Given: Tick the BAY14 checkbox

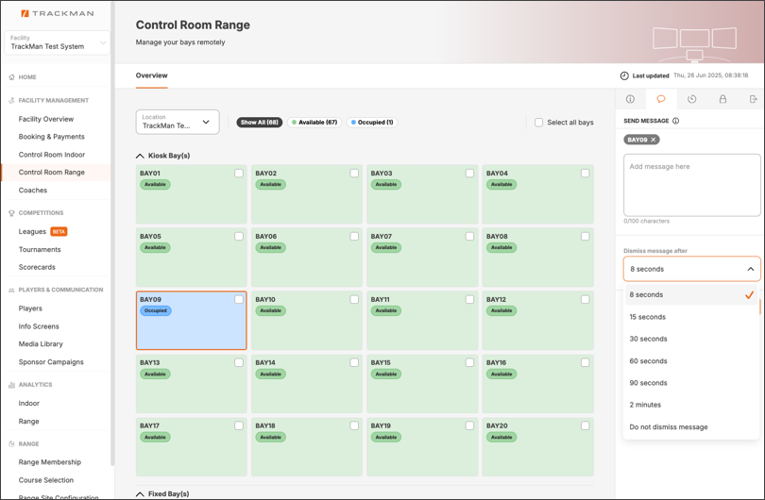Looking at the screenshot, I should [x=354, y=362].
